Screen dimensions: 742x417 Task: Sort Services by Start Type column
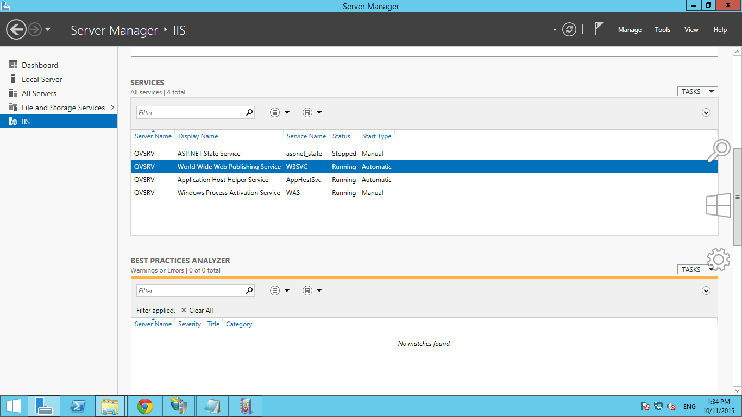point(377,136)
